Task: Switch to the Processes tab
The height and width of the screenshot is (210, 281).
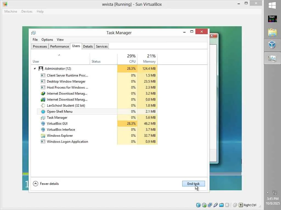Action: [40, 46]
